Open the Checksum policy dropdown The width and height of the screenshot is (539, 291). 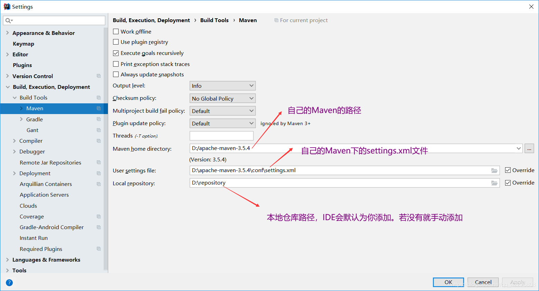pos(223,98)
